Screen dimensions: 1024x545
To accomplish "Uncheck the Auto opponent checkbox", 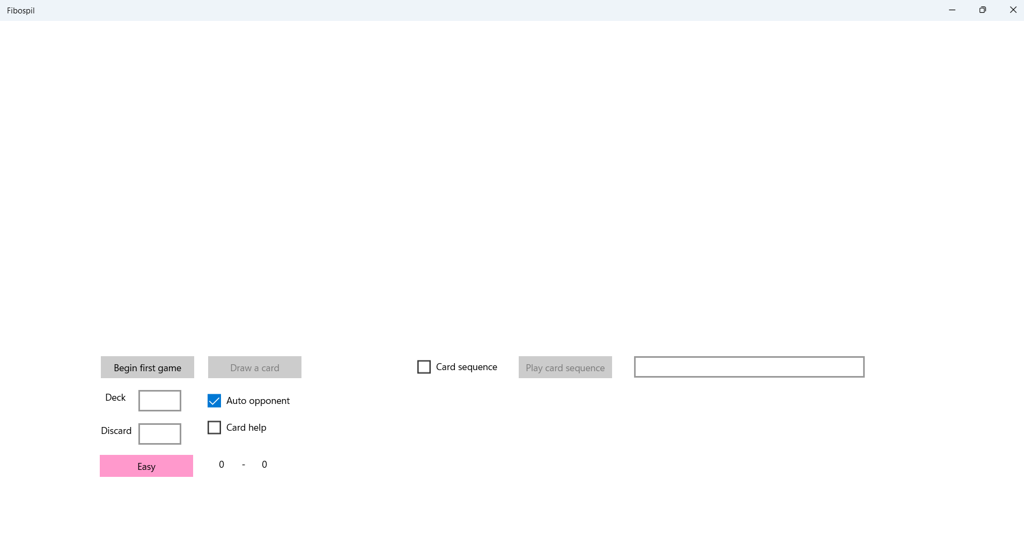I will click(214, 401).
